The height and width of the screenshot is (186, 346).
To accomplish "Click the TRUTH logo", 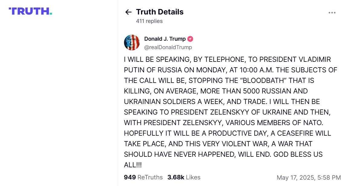I will coord(30,11).
